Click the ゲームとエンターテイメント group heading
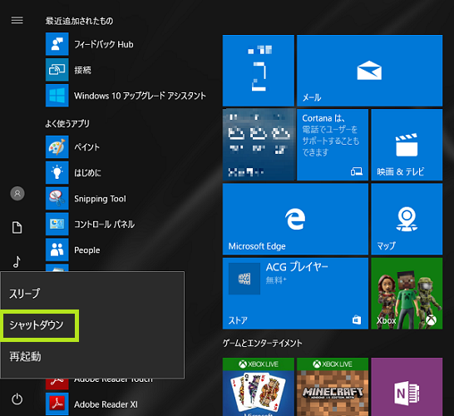 tap(262, 344)
